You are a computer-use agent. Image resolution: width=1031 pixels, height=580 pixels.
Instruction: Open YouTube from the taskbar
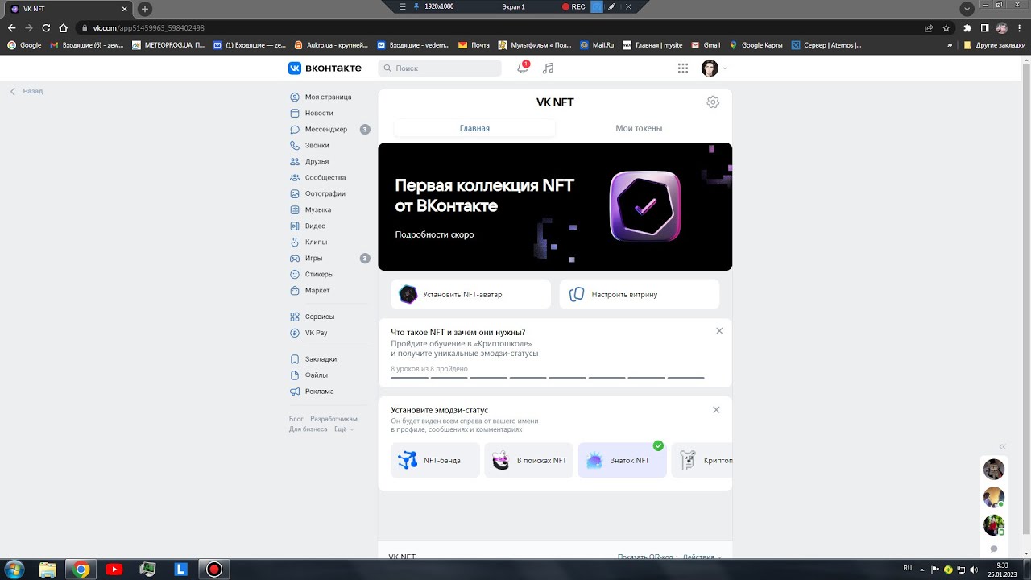[x=114, y=570]
